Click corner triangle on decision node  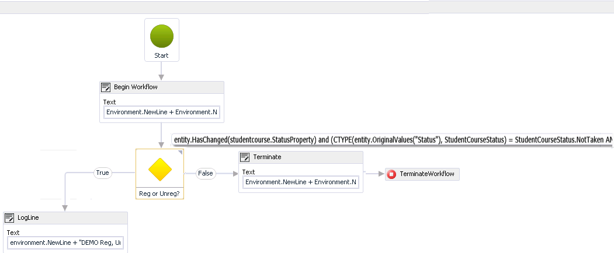pyautogui.click(x=181, y=153)
